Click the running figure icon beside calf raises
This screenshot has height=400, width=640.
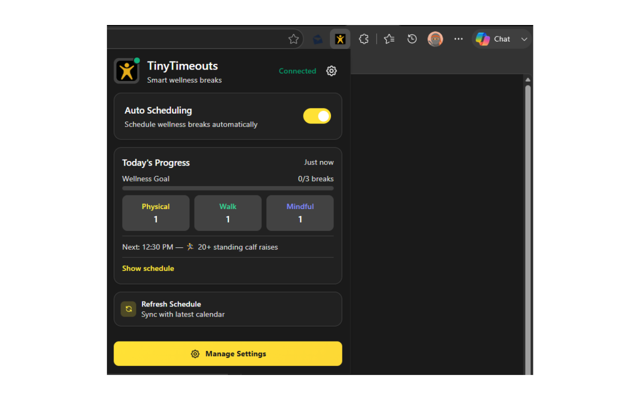190,246
